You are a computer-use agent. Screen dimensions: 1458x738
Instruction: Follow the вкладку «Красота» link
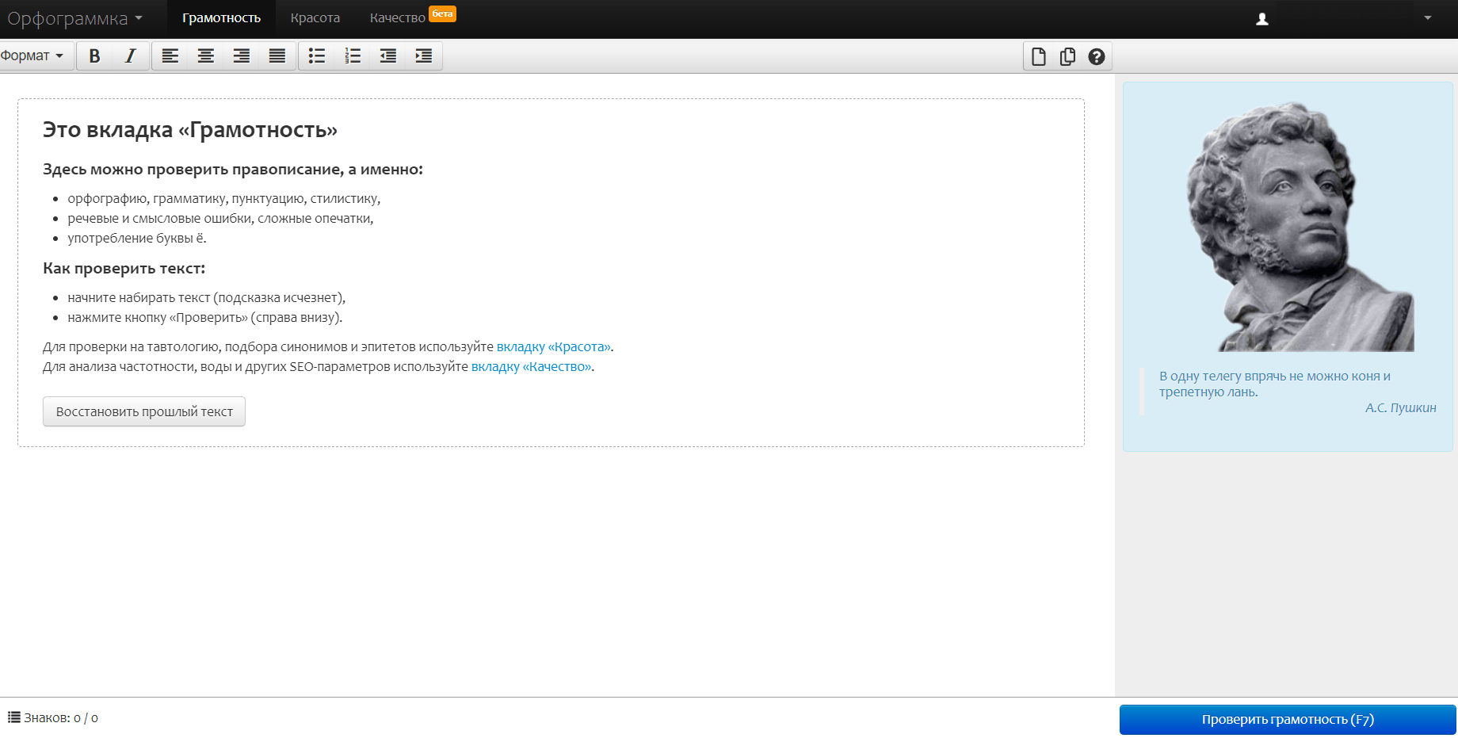click(x=554, y=346)
